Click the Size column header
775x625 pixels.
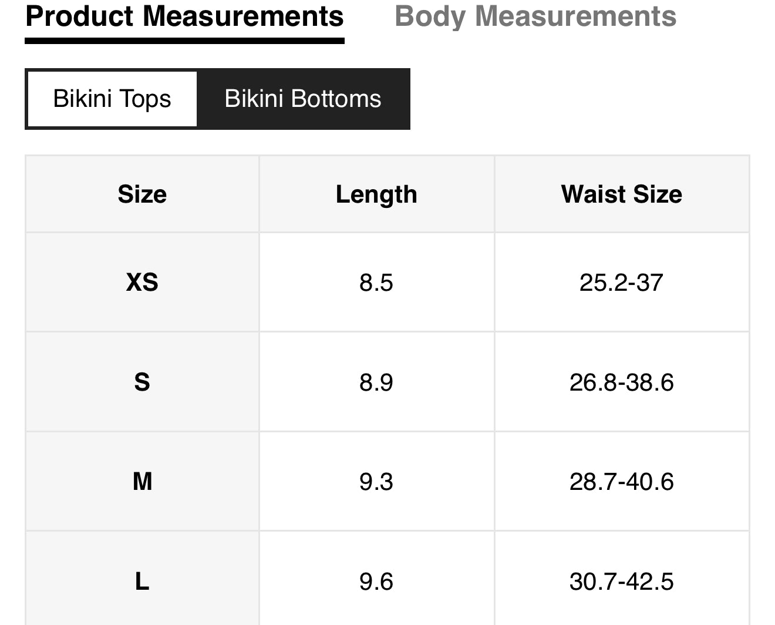point(142,194)
